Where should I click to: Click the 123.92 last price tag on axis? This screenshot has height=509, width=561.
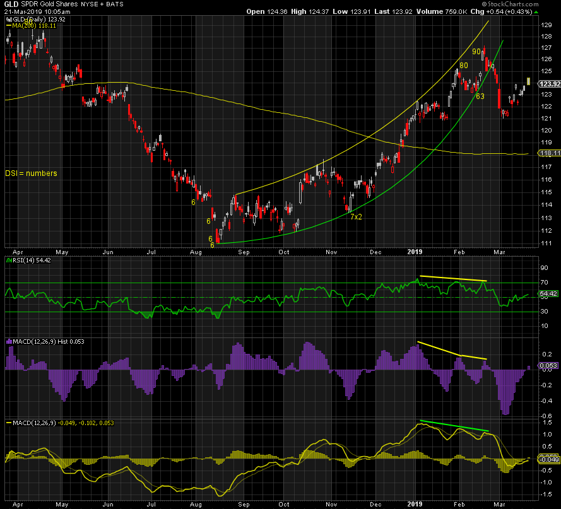(550, 84)
